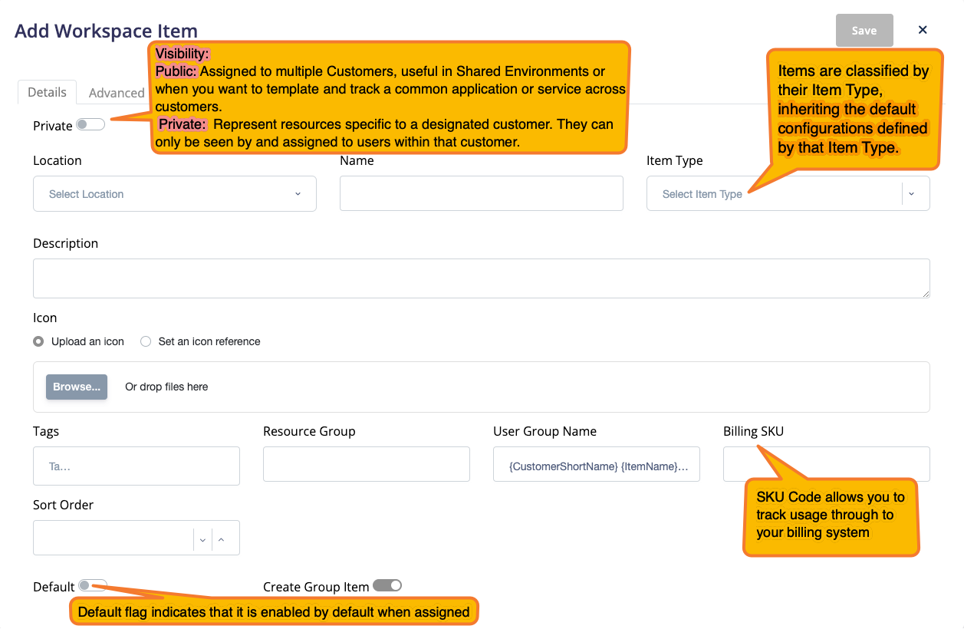The height and width of the screenshot is (629, 964).
Task: Click the Item Type chevron arrow
Action: pos(911,194)
